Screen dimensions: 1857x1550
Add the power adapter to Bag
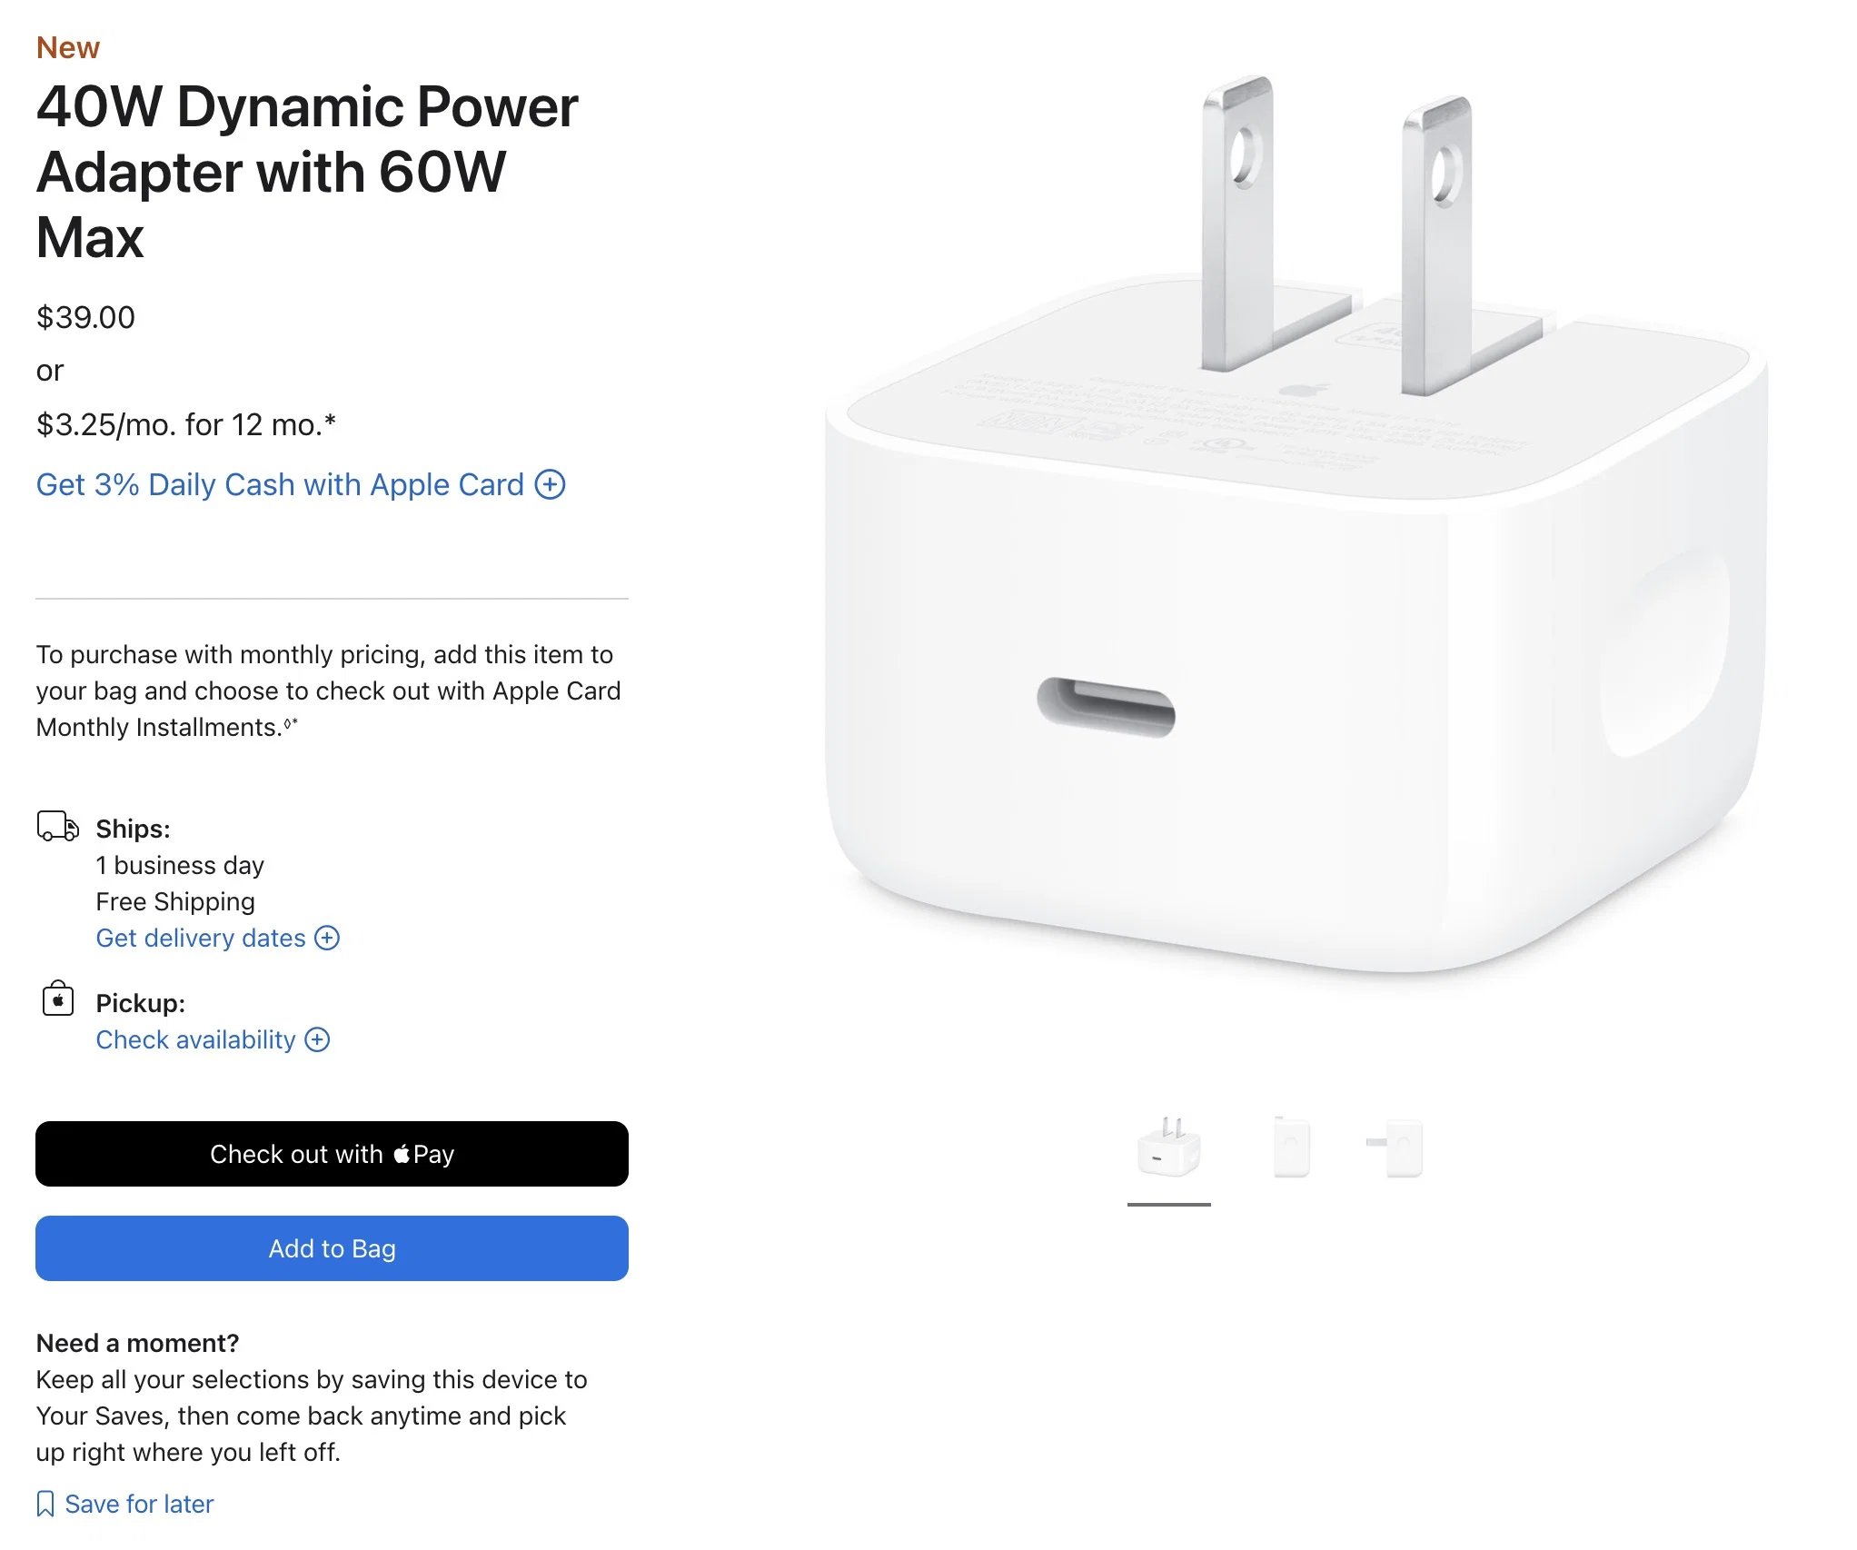point(332,1248)
